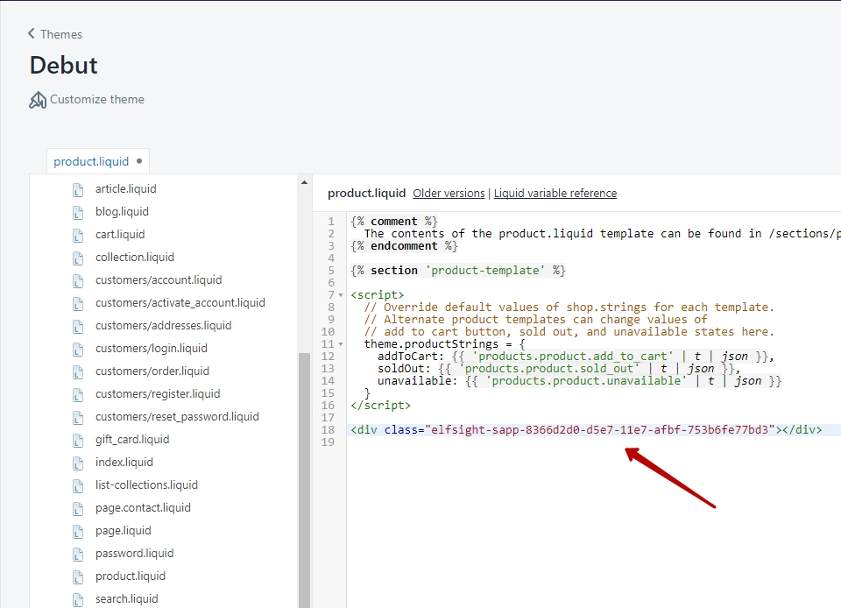Click file icon next to list-collections.liquid
This screenshot has height=608, width=841.
(78, 486)
